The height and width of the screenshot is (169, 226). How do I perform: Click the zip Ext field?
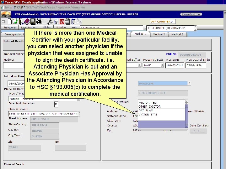[71, 147]
